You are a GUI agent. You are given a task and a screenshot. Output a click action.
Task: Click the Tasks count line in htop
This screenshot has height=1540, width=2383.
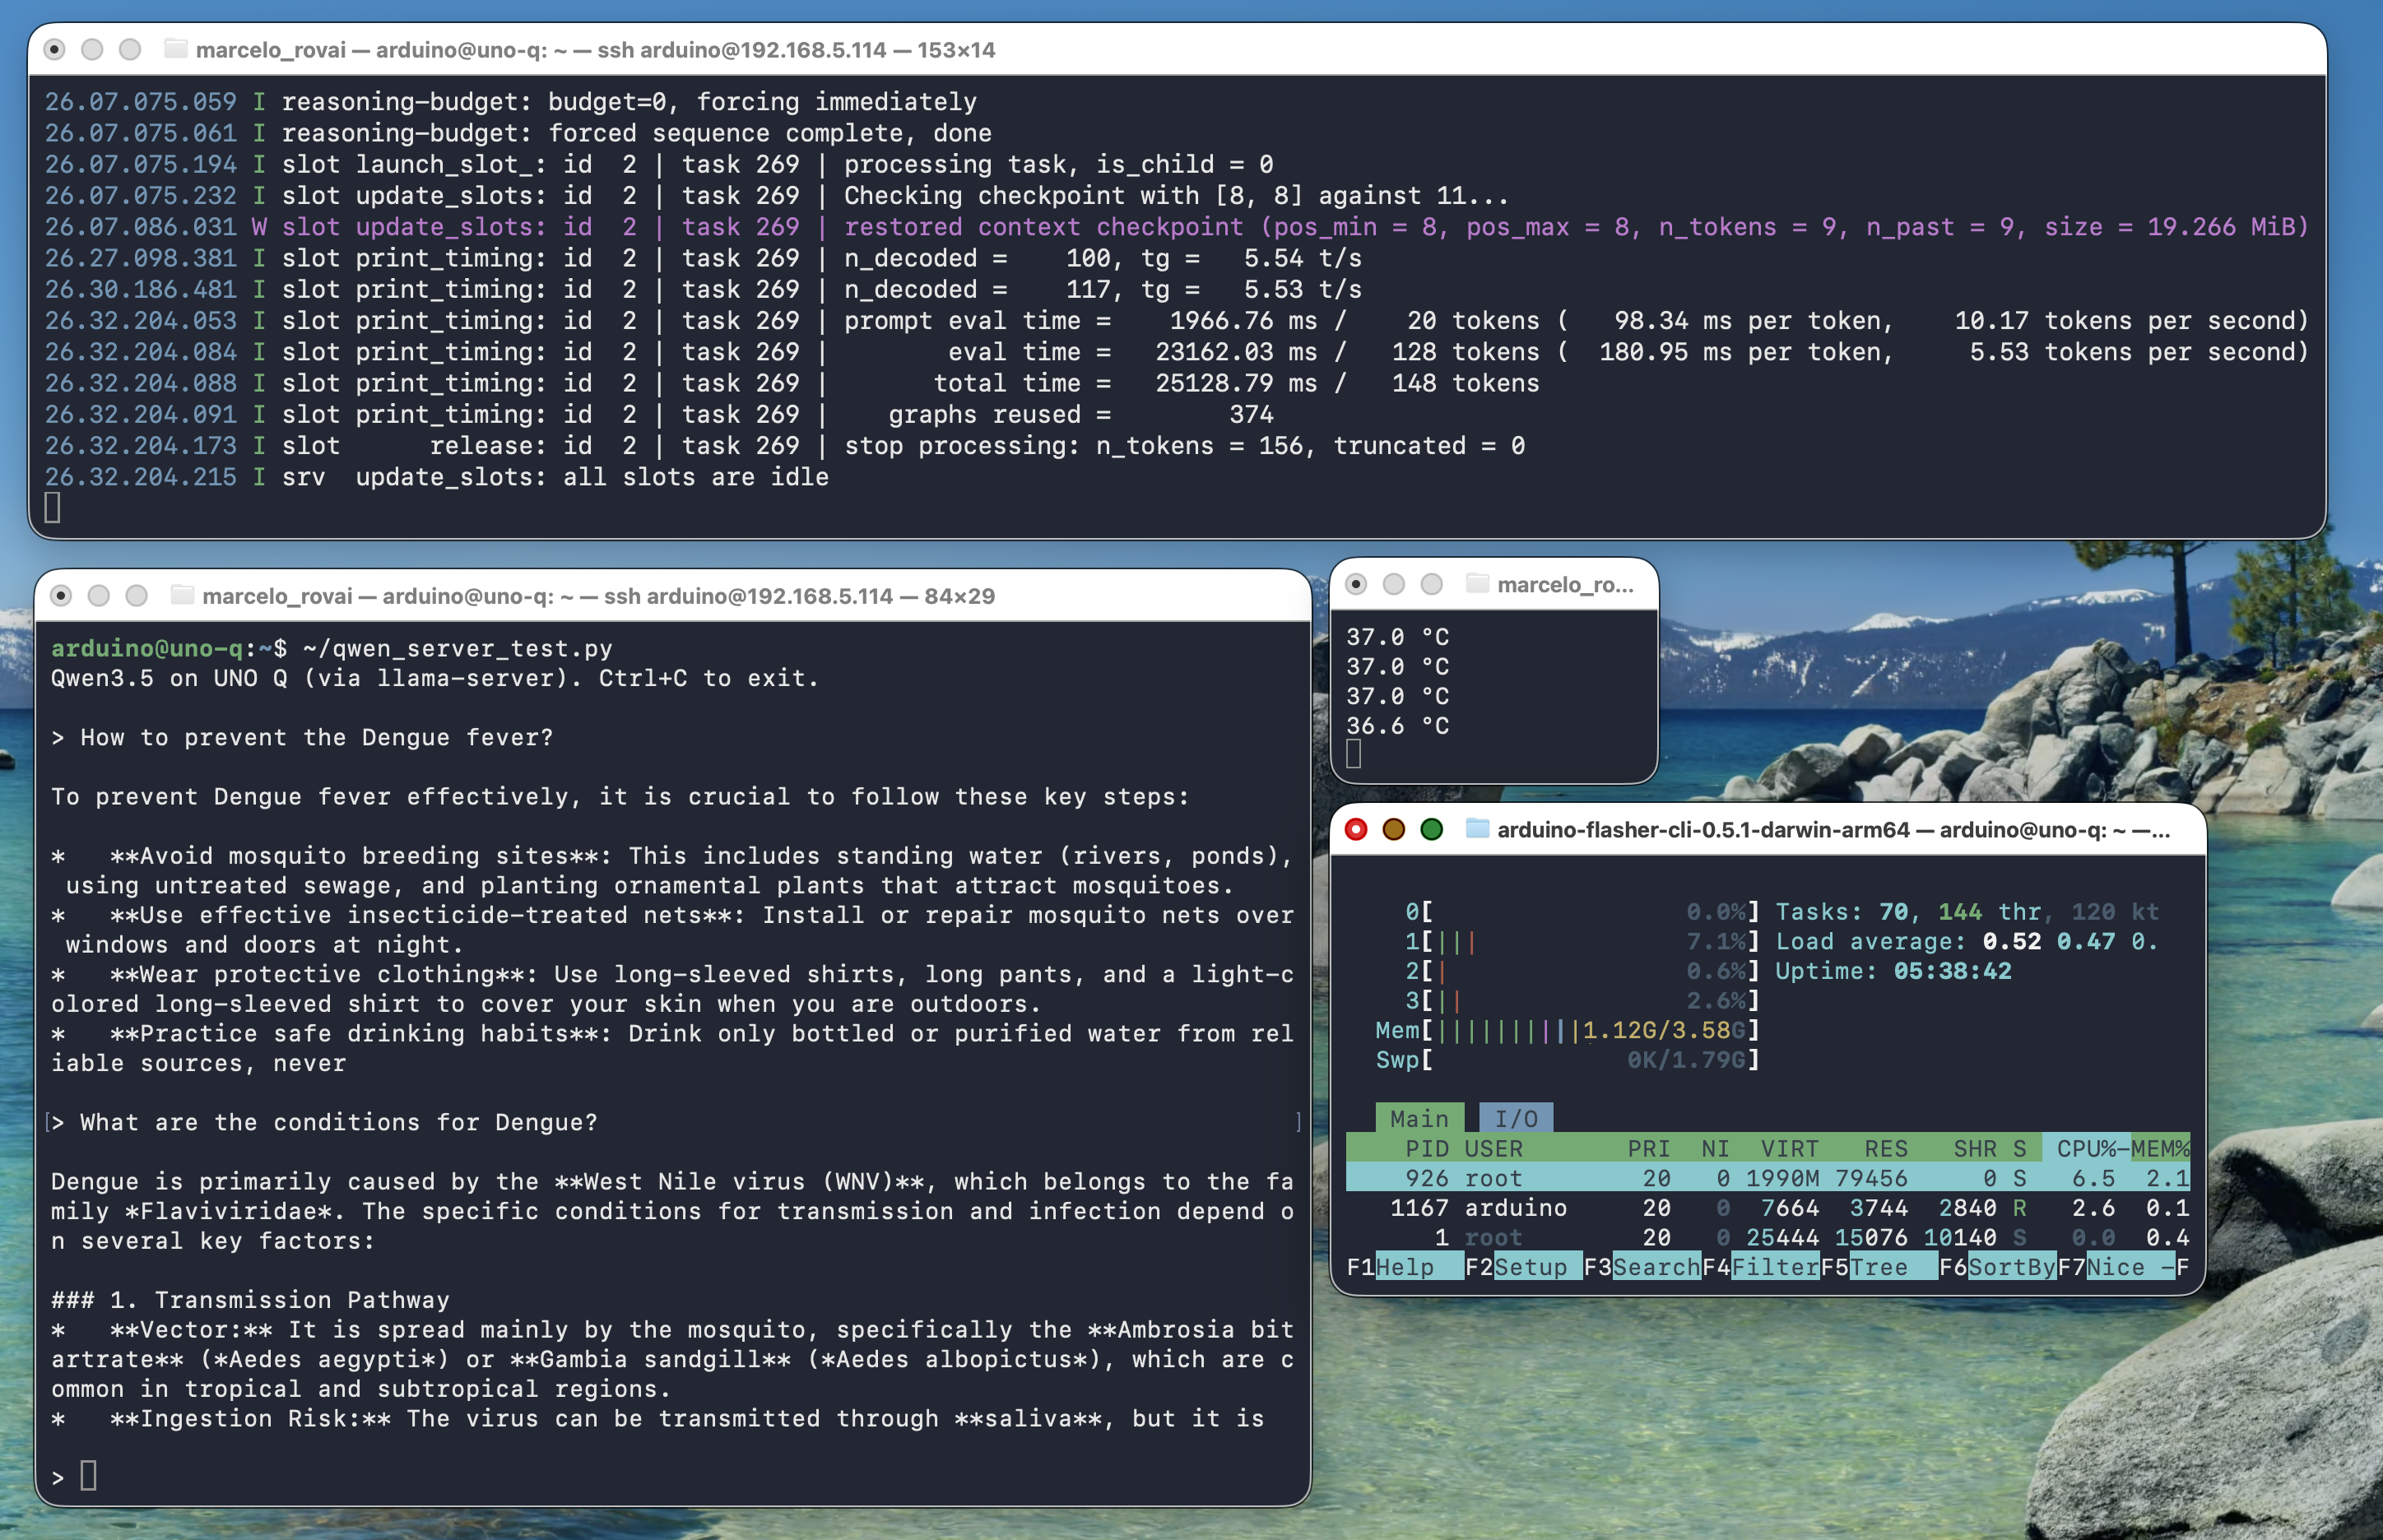pos(1967,911)
